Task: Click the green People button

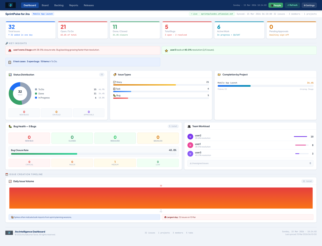Action: [x=275, y=5]
